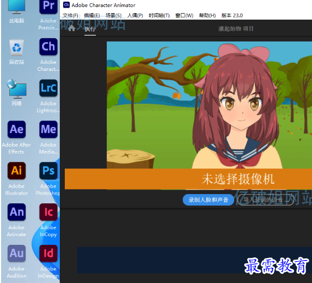Open the 场景(S) menu
Screen dimensions: 312x283
113,15
